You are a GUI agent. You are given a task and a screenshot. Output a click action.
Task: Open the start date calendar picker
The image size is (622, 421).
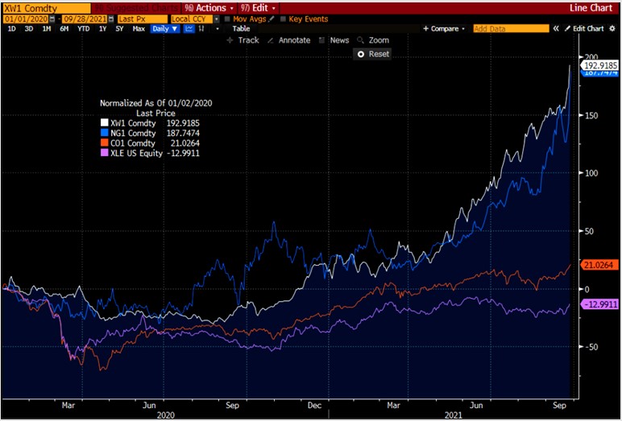52,18
